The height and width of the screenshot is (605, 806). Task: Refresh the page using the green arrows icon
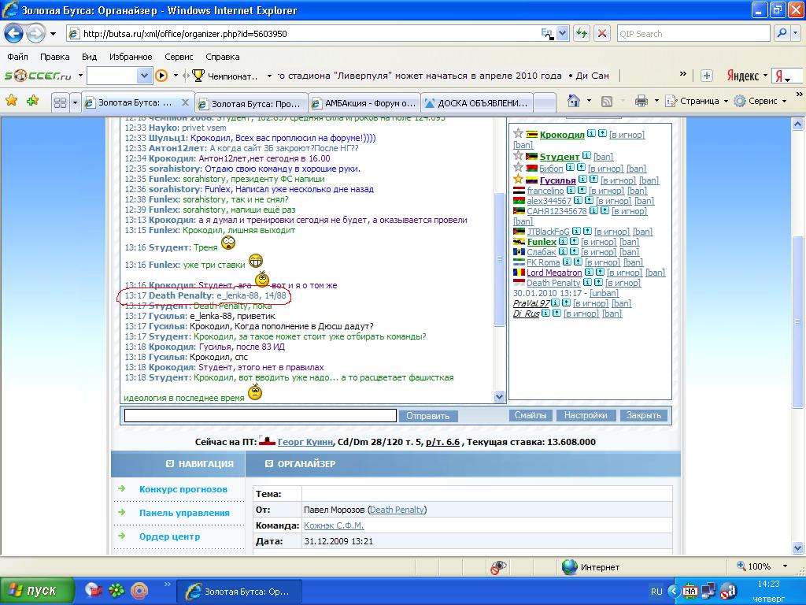click(x=582, y=34)
